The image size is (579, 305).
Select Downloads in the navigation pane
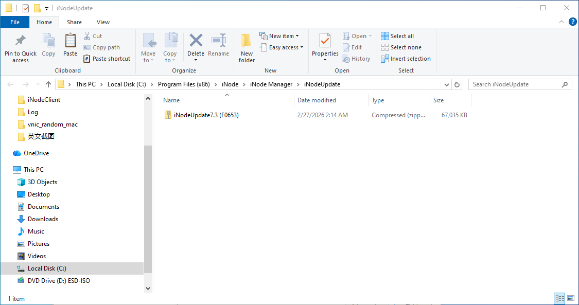(x=43, y=219)
